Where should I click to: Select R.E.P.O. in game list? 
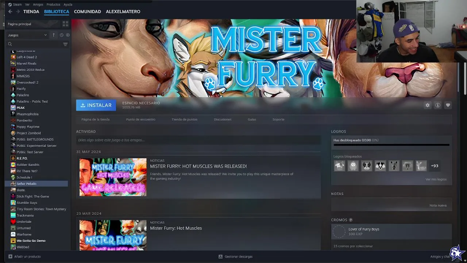(22, 158)
